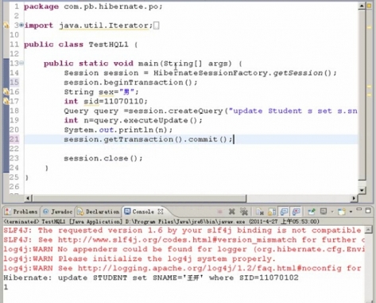Click the Display Selected Console icon
376x303 pixels.
coord(324,212)
